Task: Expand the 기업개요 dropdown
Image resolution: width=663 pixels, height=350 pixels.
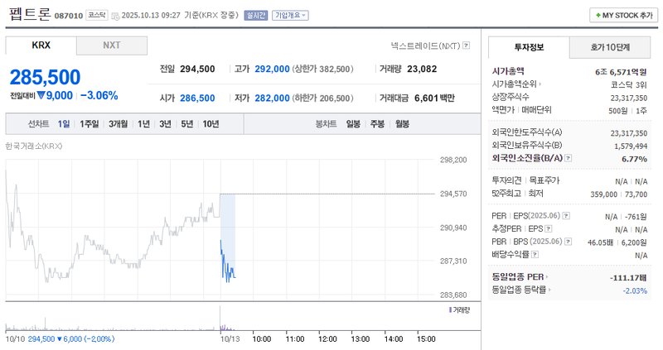Action: coord(290,15)
